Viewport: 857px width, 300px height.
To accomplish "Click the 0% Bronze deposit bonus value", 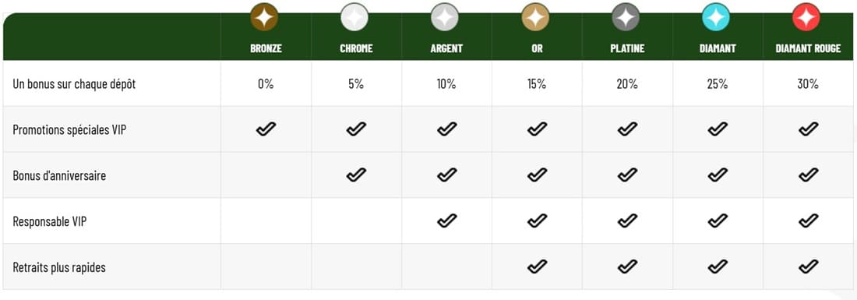I will point(266,84).
